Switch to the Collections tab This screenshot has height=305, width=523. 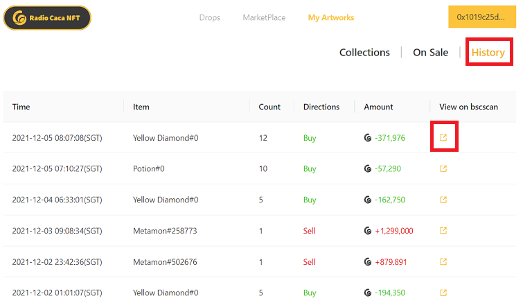tap(364, 53)
